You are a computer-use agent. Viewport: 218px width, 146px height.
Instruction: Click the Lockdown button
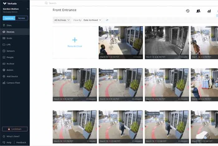[15, 129]
